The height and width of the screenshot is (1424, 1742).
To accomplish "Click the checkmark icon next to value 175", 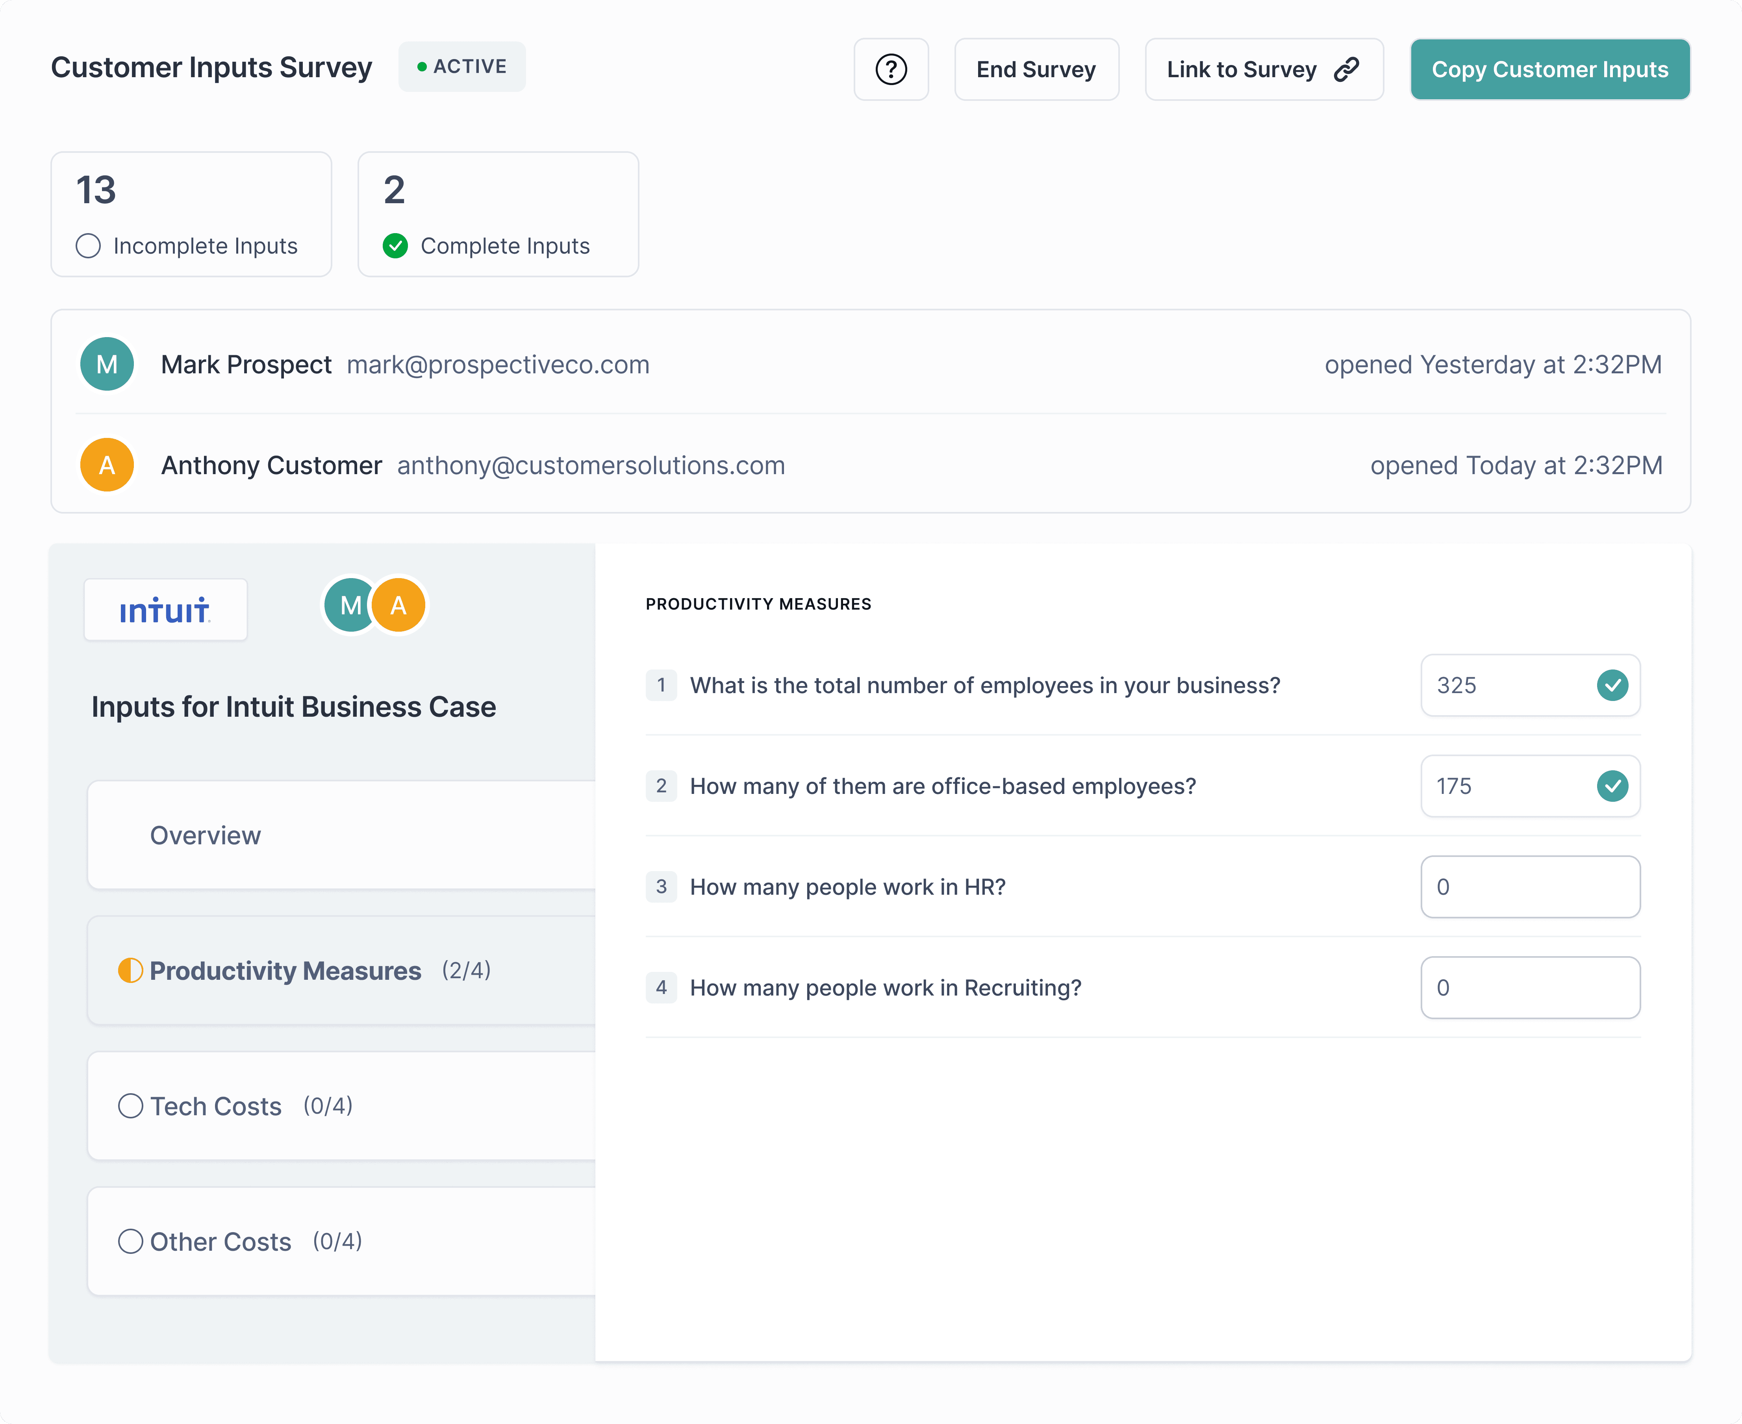I will pos(1612,786).
